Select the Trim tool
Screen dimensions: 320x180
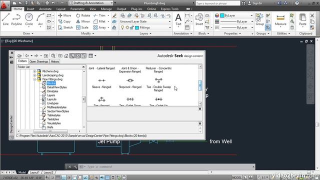(99, 15)
